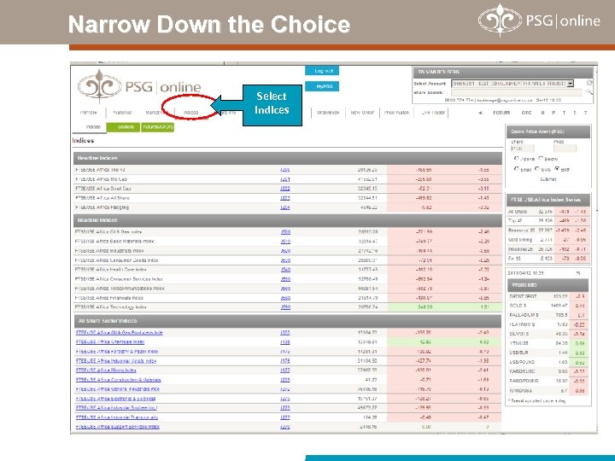
Task: Switch to the Futures/CFDs sub-tab
Action: (x=157, y=127)
